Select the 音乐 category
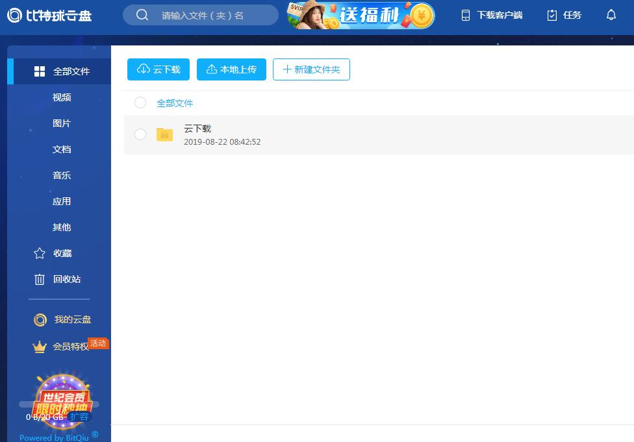 point(62,175)
